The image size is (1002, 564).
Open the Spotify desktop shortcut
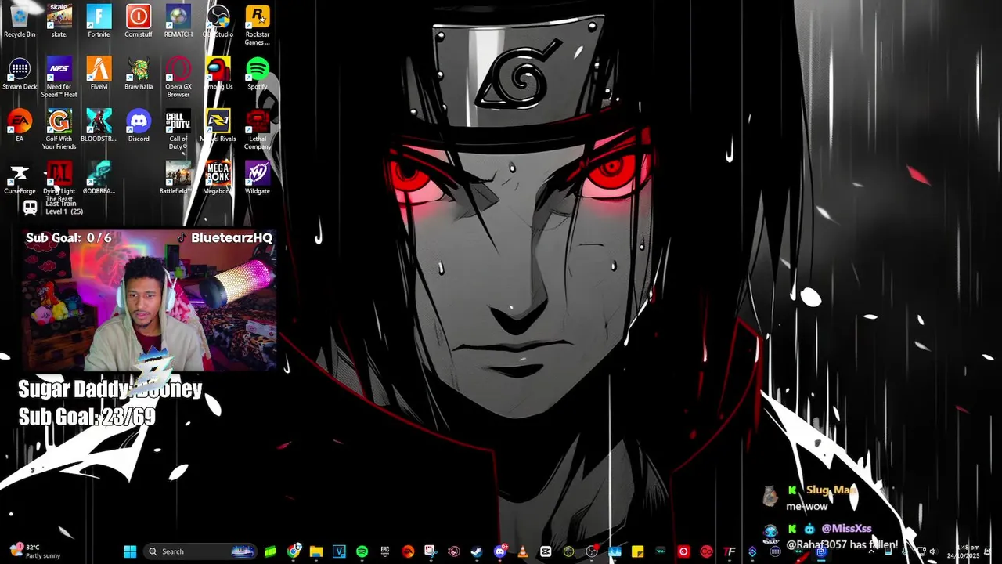pyautogui.click(x=258, y=74)
